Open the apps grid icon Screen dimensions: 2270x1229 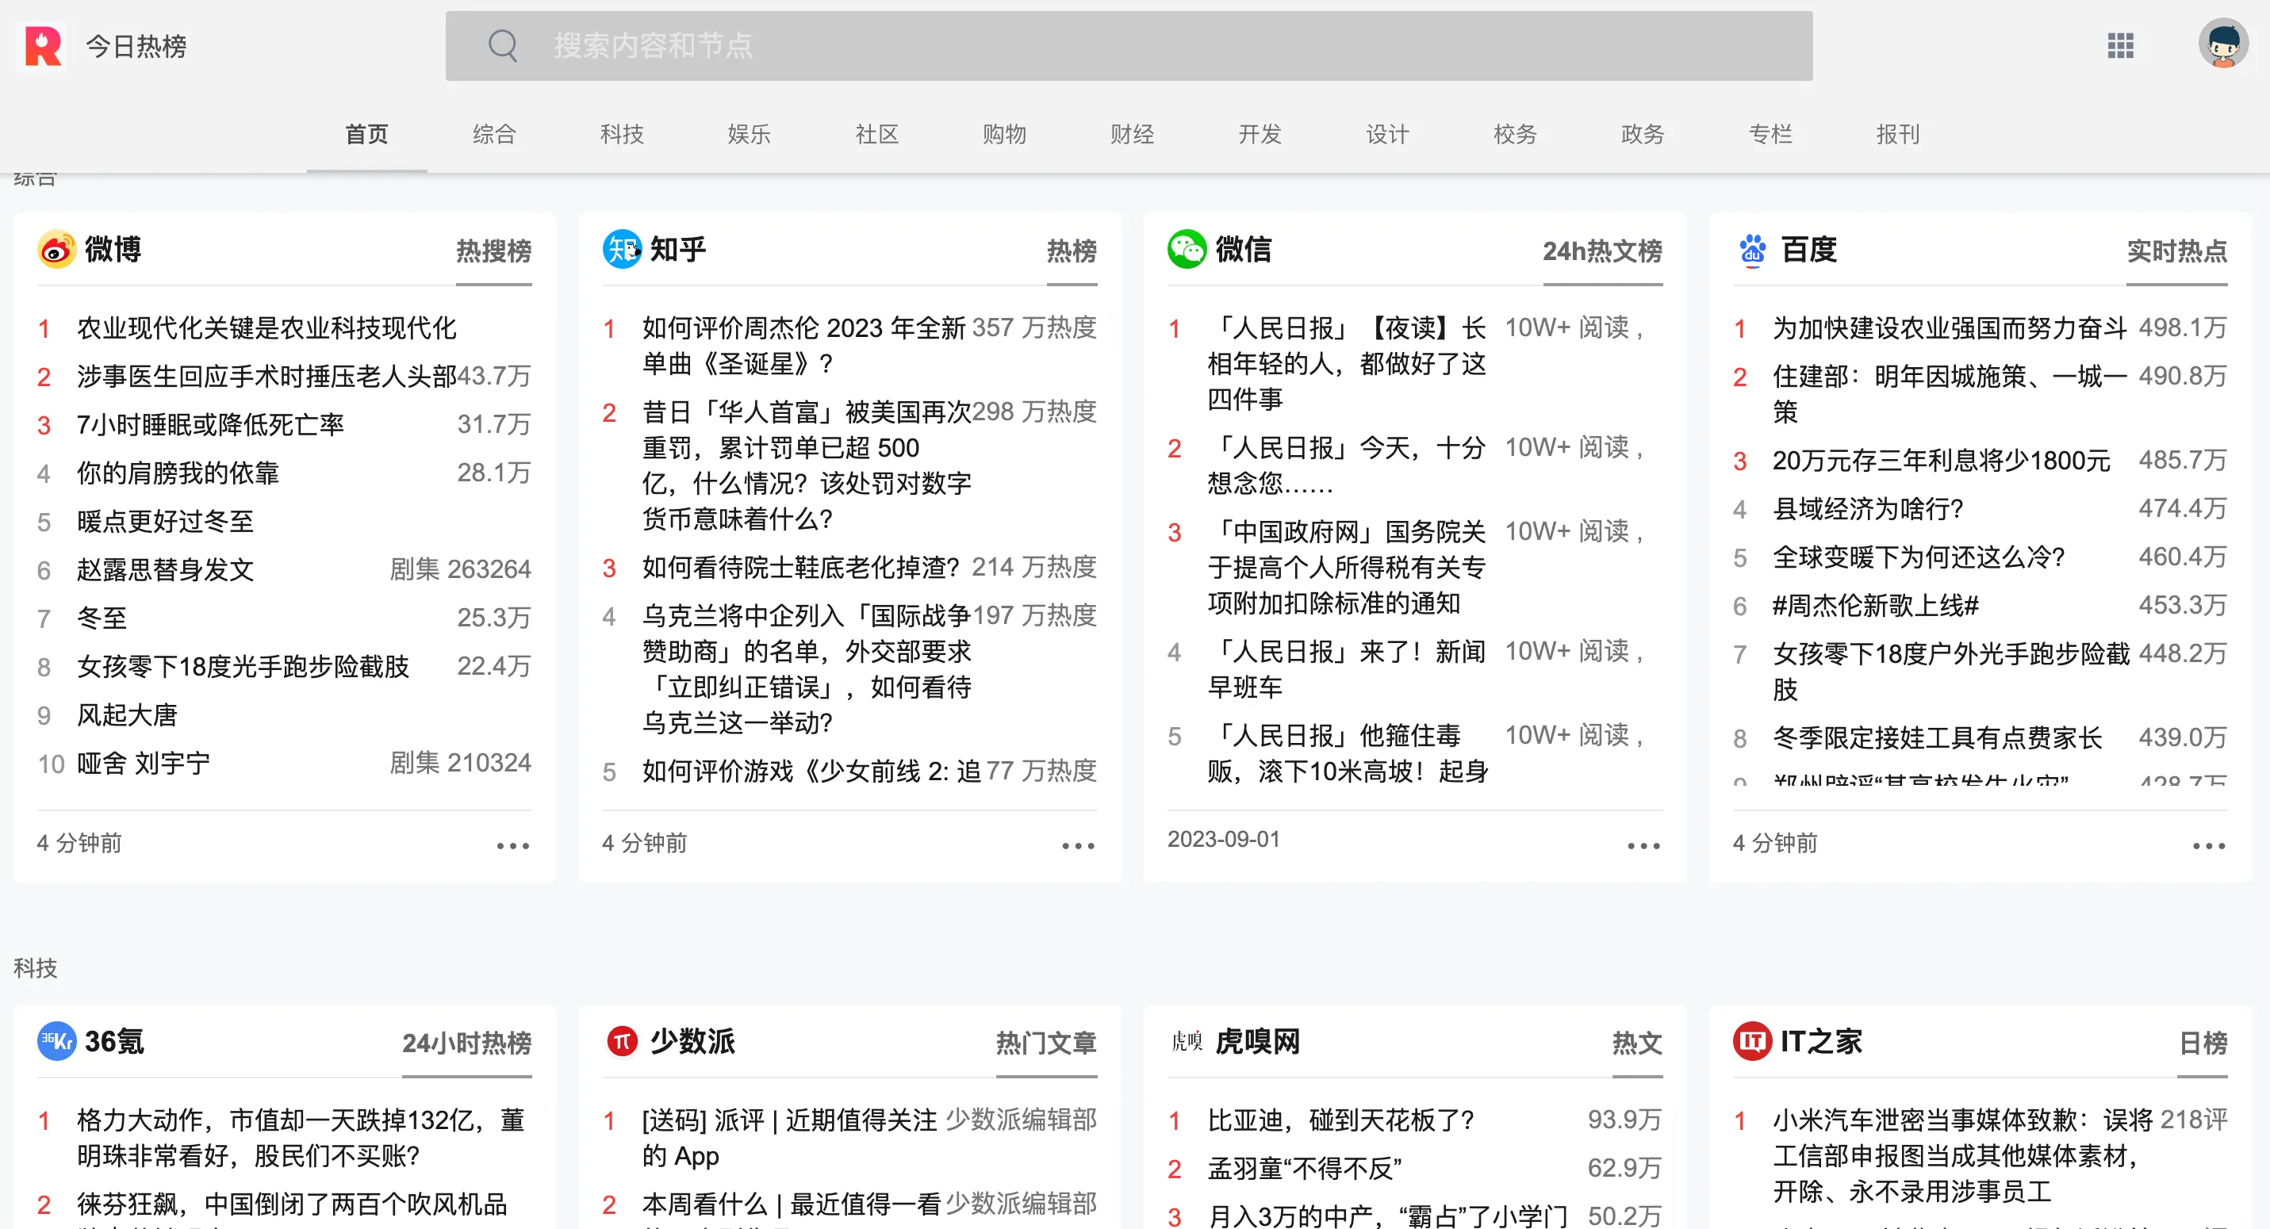point(2120,46)
